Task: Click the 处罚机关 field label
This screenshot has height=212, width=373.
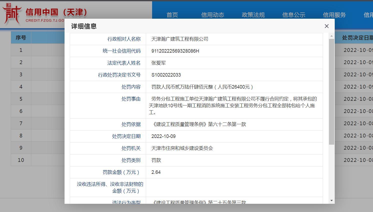Action: (131, 148)
